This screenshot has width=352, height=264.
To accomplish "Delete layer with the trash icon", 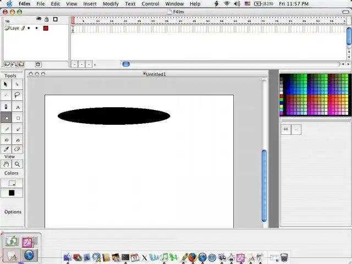I will pyautogui.click(x=38, y=64).
